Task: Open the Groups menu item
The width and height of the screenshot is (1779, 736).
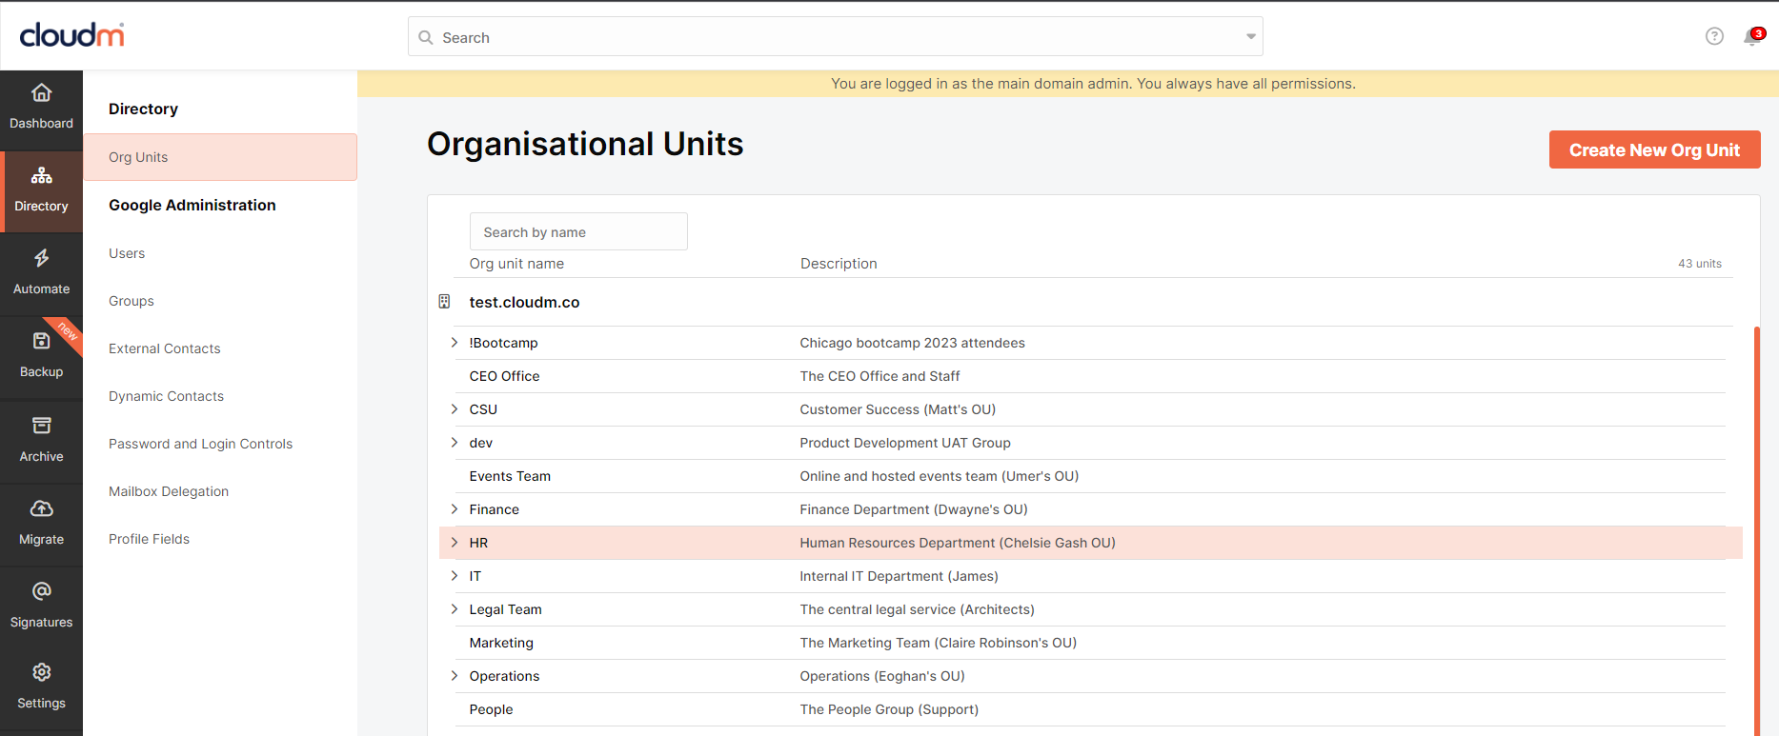Action: pyautogui.click(x=131, y=301)
